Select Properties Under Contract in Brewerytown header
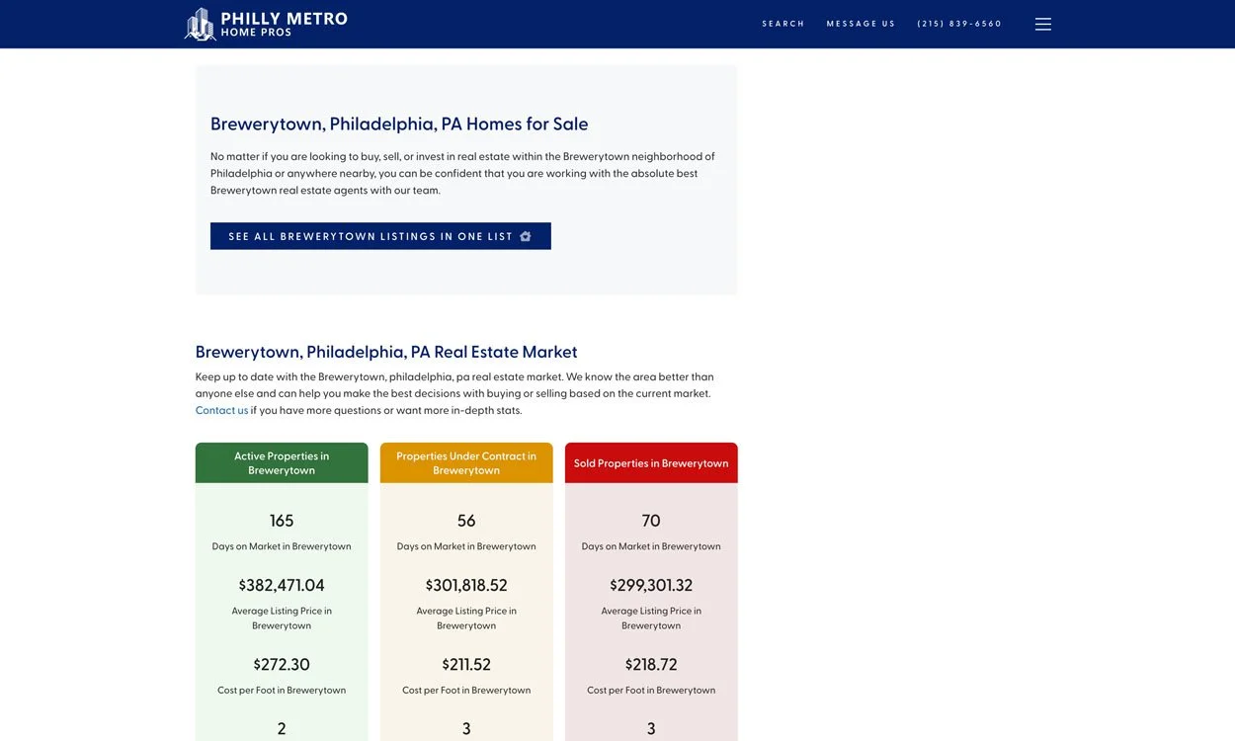Viewport: 1235px width, 741px height. pos(466,463)
